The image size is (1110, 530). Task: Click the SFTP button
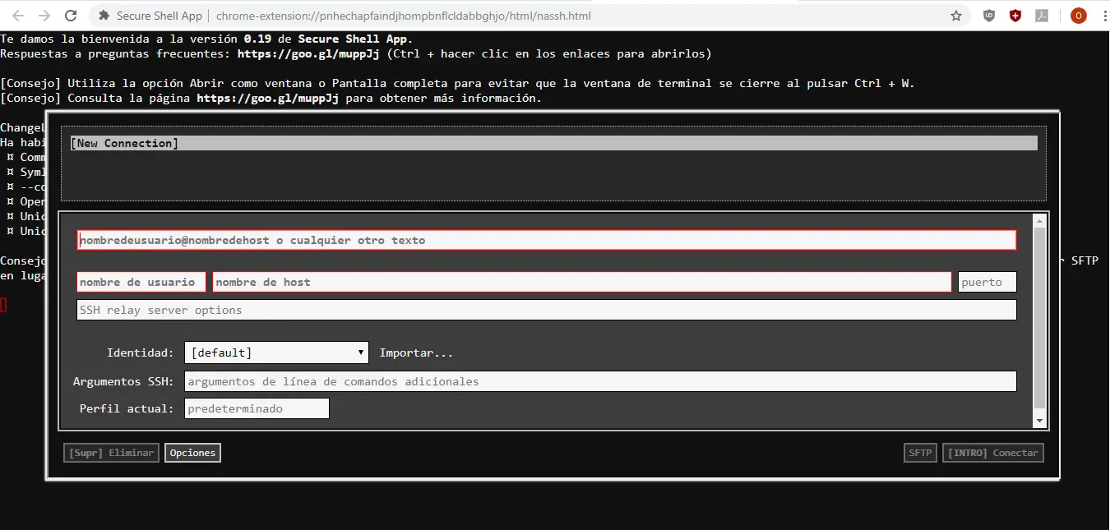coord(920,453)
